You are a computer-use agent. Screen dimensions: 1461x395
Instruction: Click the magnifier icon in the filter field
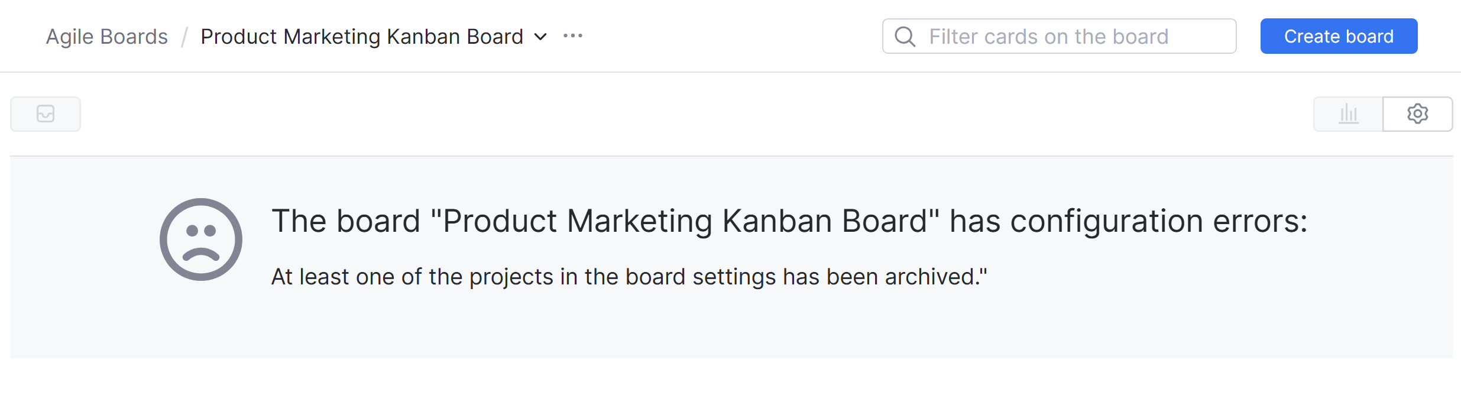[905, 36]
